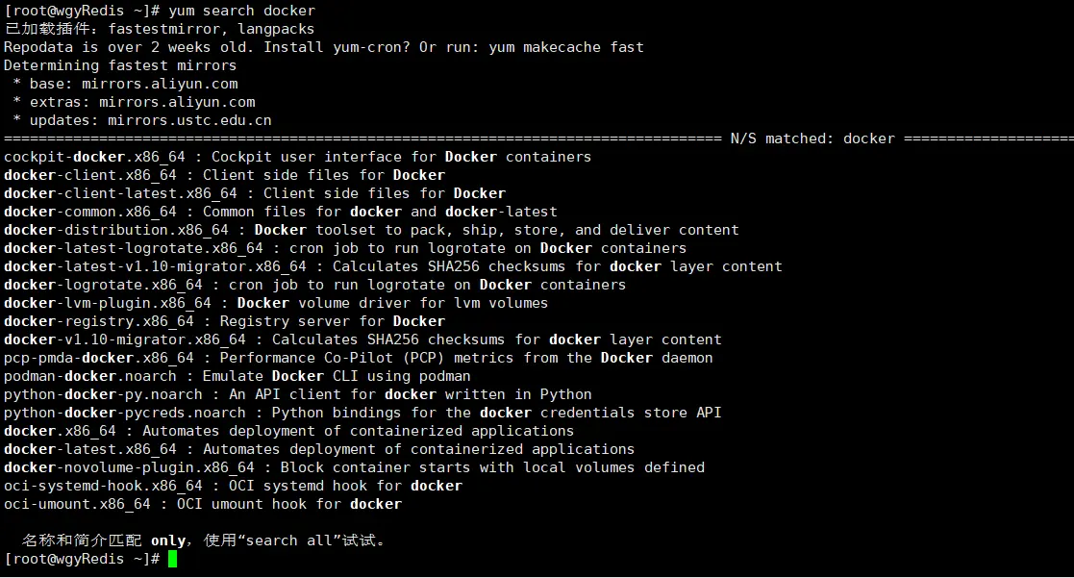Click the oci-systemd-hook.x86_64 package name

pos(103,486)
